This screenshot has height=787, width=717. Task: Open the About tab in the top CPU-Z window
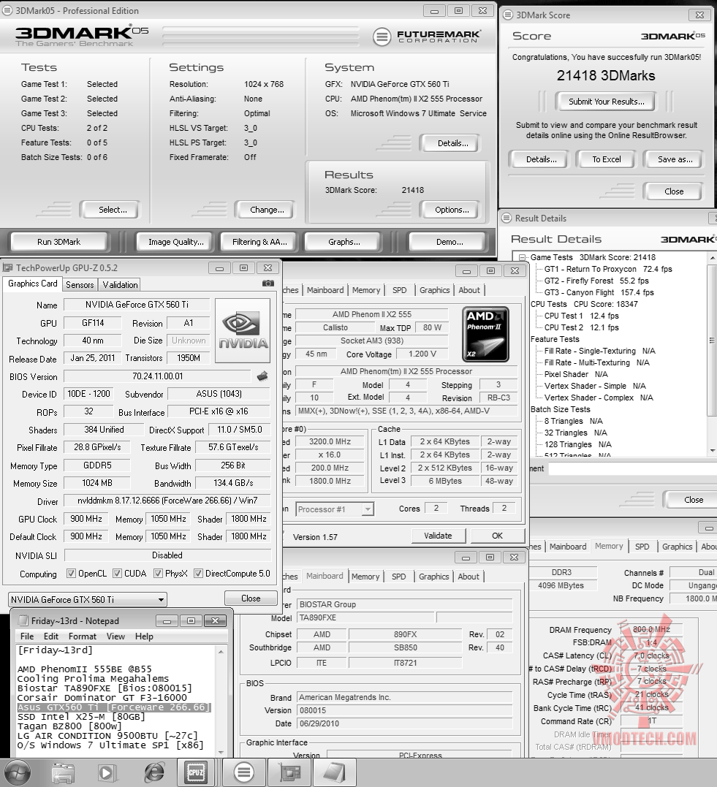(469, 290)
